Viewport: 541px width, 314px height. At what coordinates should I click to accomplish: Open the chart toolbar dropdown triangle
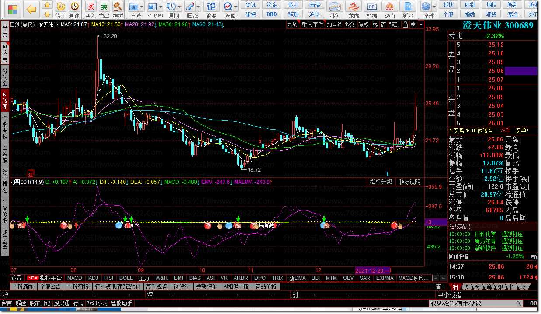click(x=421, y=24)
